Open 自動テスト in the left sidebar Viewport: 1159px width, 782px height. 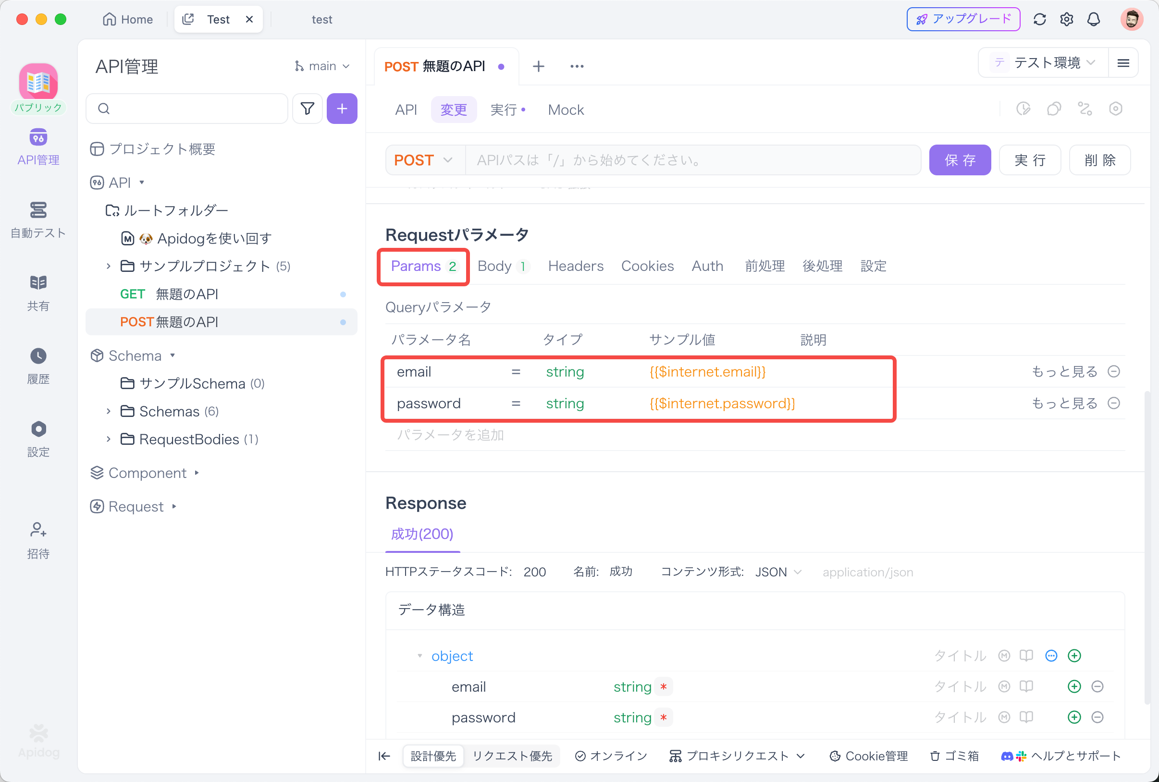tap(38, 220)
